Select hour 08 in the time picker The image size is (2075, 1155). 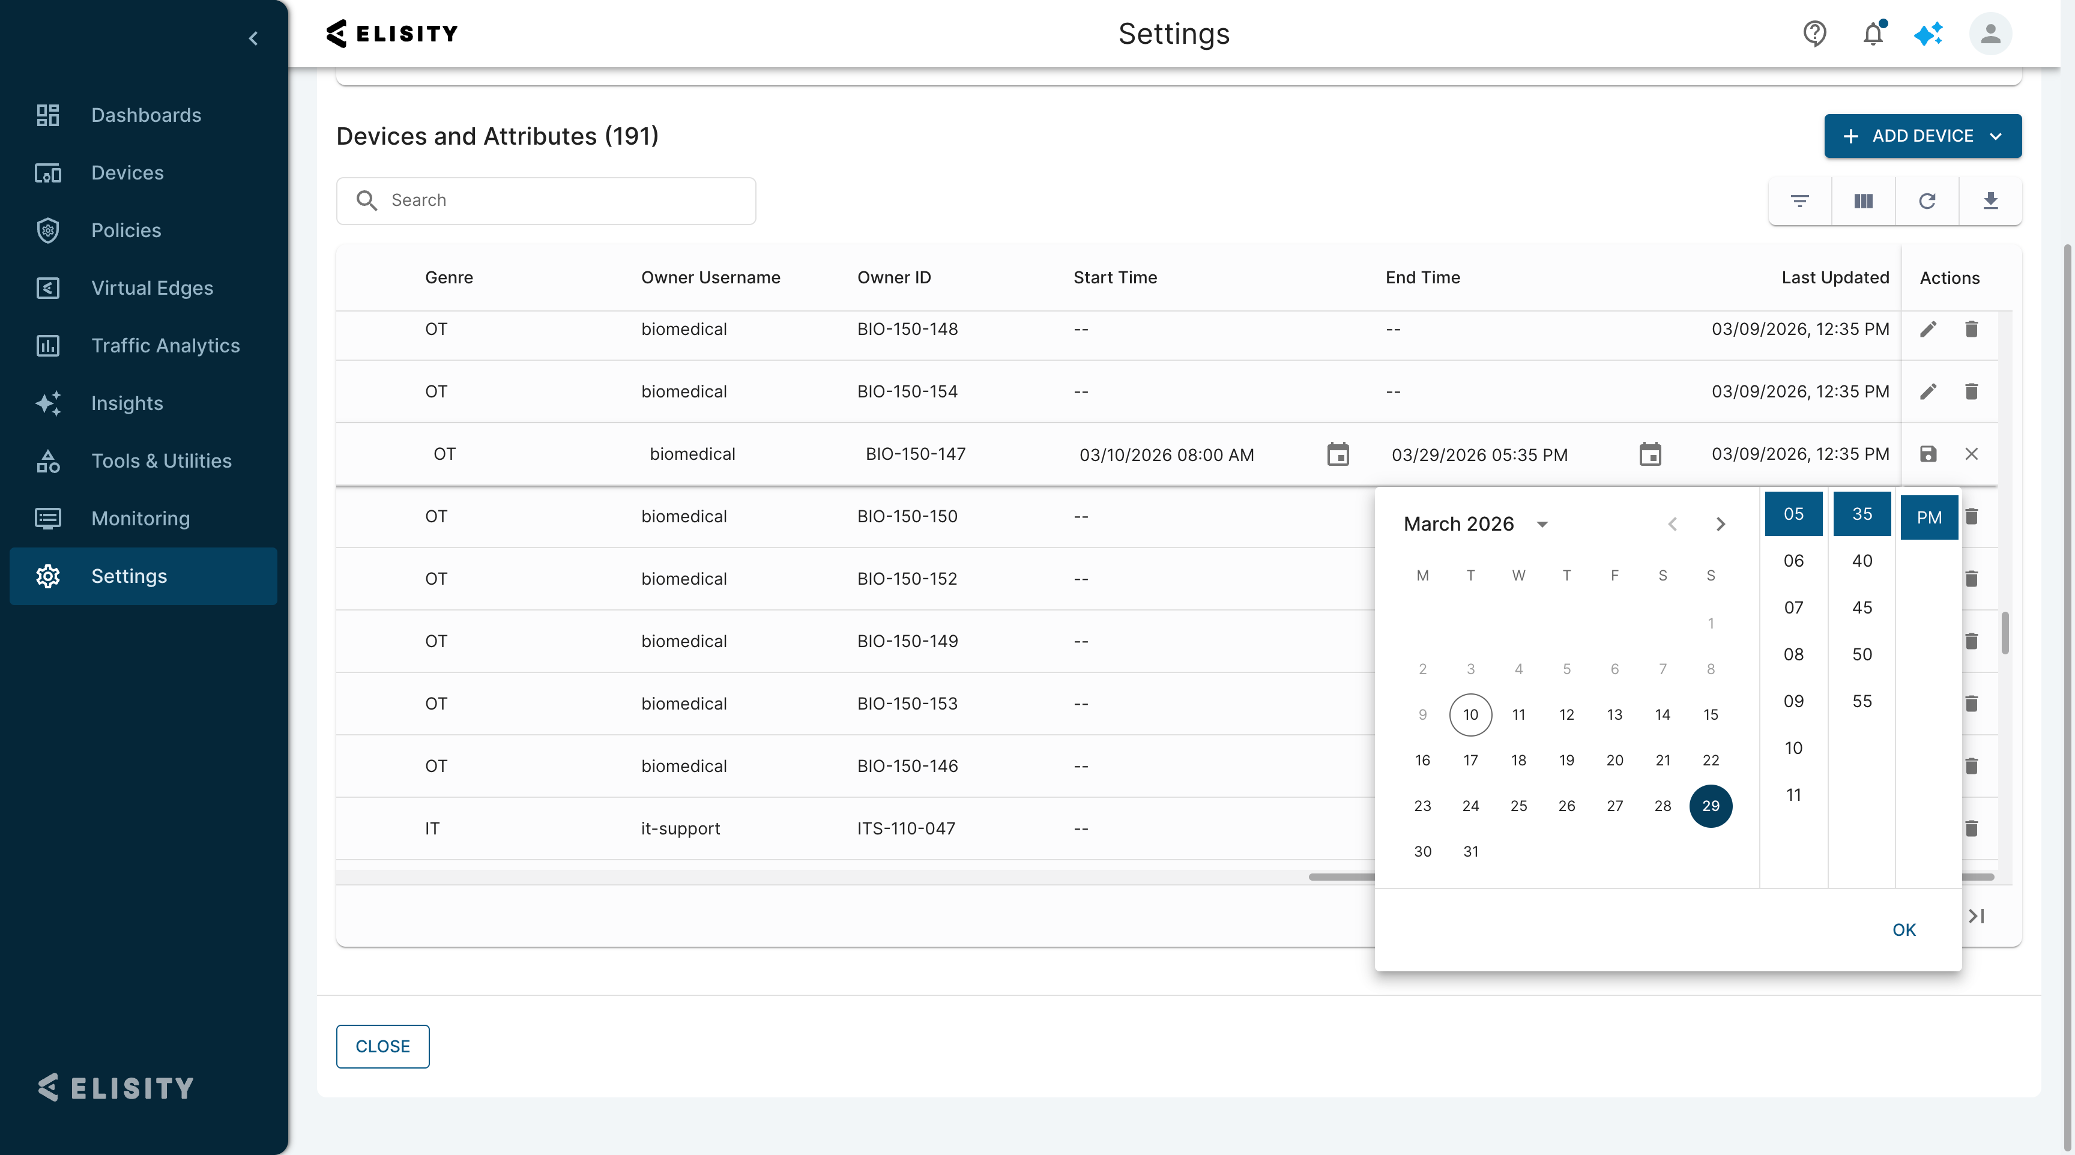point(1793,654)
